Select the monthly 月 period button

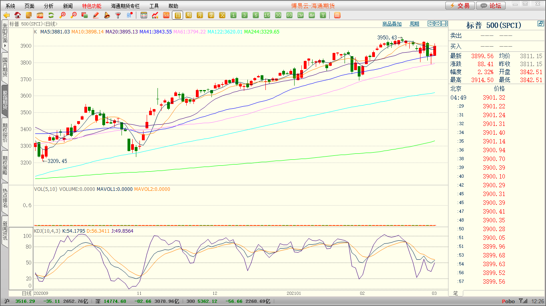tap(200, 16)
